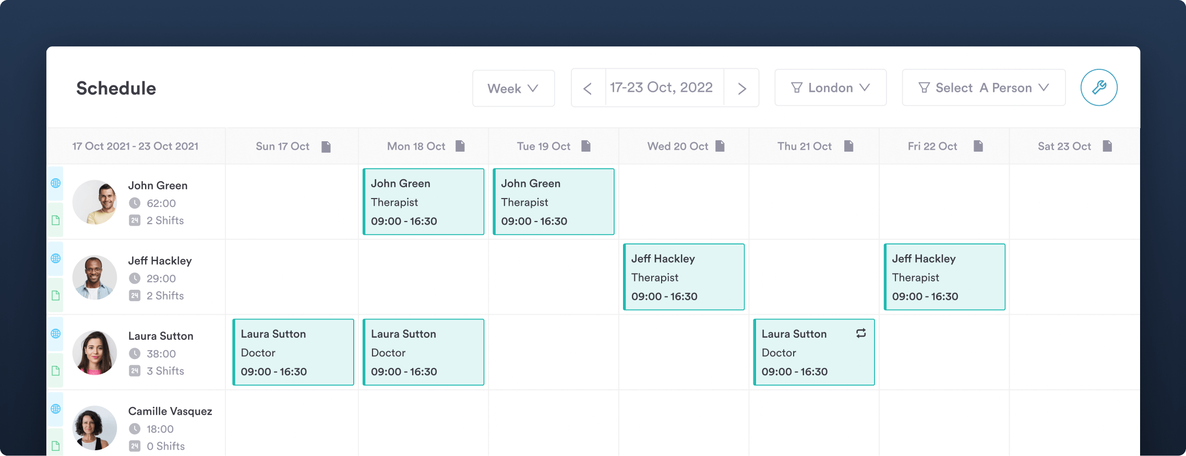Screen dimensions: 1186x456
Task: Open John Green's Monday Therapist shift
Action: coord(424,202)
